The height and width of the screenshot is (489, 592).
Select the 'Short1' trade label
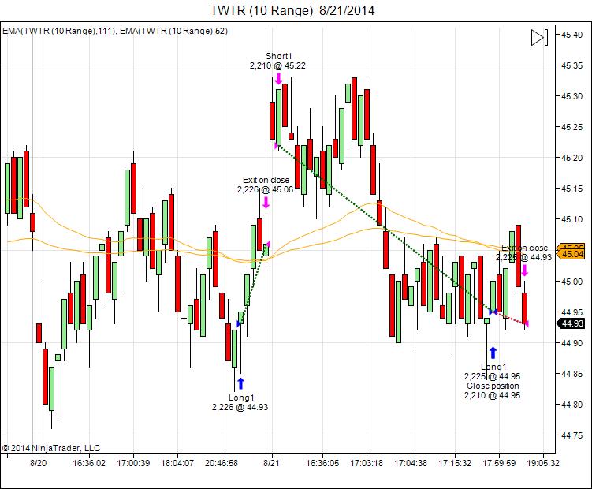278,56
